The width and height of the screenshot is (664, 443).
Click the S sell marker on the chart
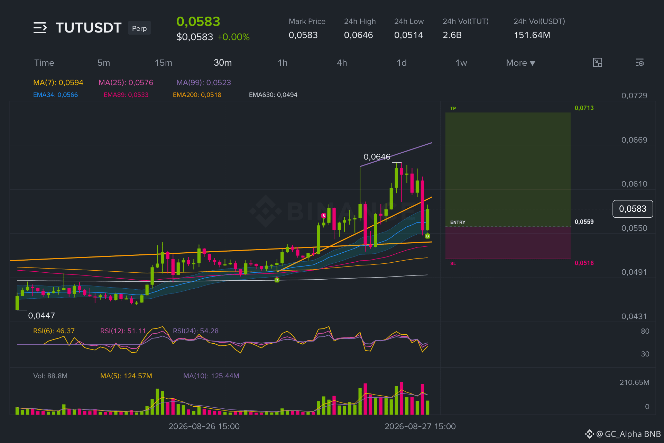(x=323, y=216)
